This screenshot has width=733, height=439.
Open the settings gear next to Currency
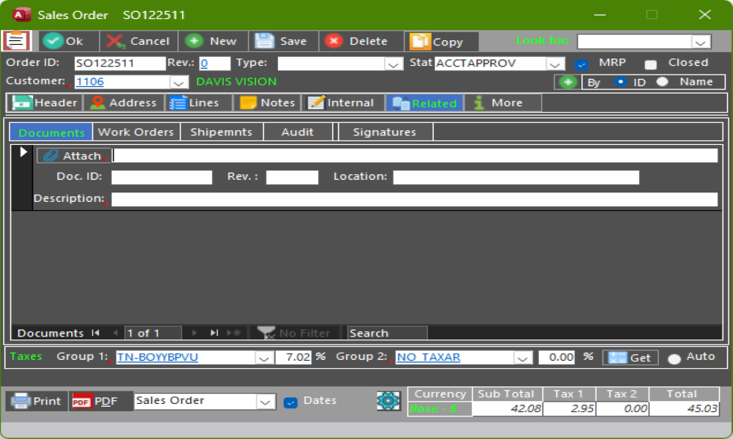click(x=388, y=401)
